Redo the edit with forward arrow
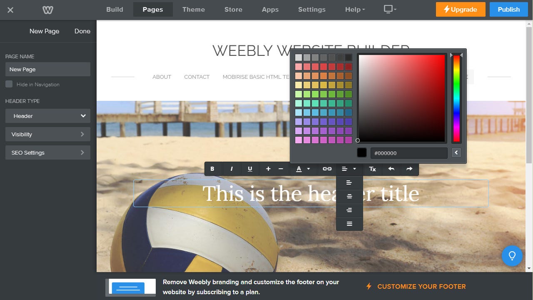Image resolution: width=533 pixels, height=300 pixels. 409,169
